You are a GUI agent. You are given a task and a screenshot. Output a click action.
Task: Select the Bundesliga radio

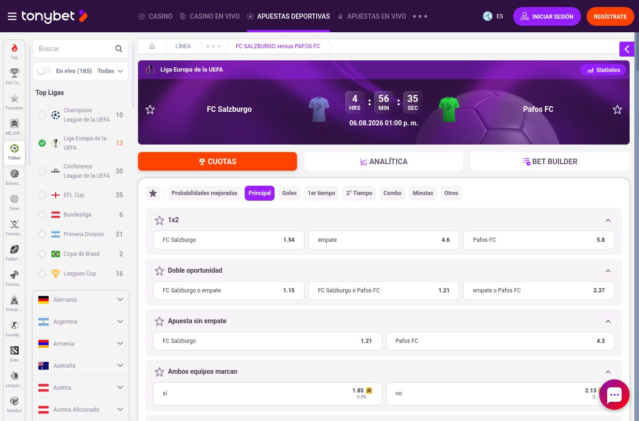click(42, 215)
